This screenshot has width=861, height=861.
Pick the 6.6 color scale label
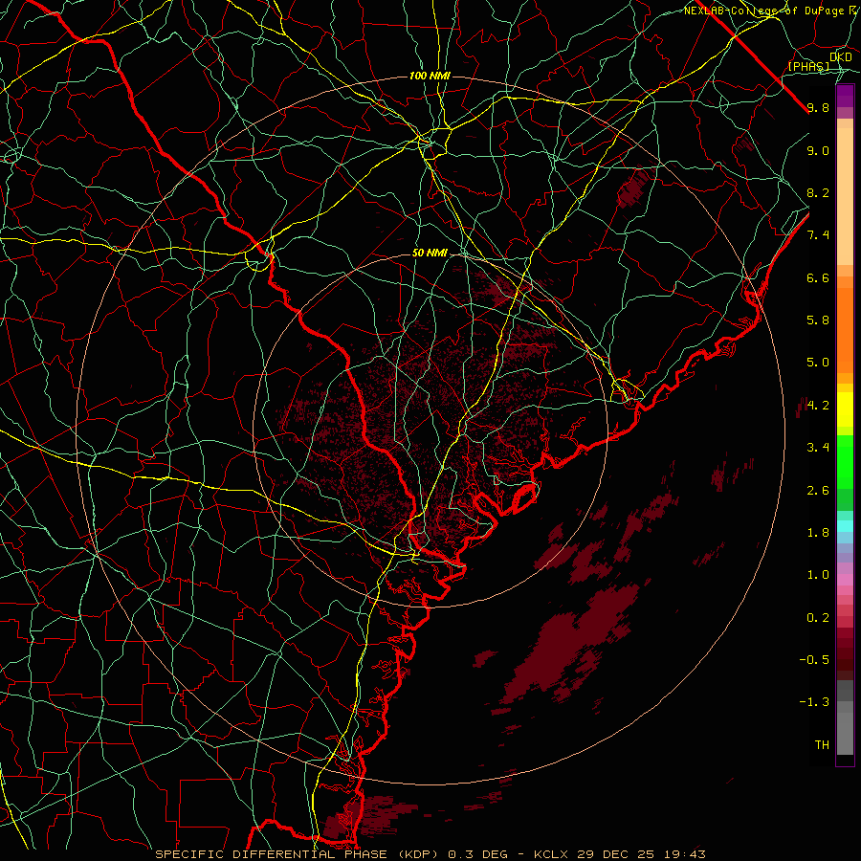tap(818, 277)
